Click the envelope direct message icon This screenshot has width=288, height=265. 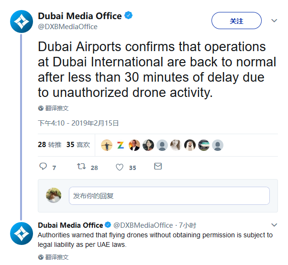point(157,166)
